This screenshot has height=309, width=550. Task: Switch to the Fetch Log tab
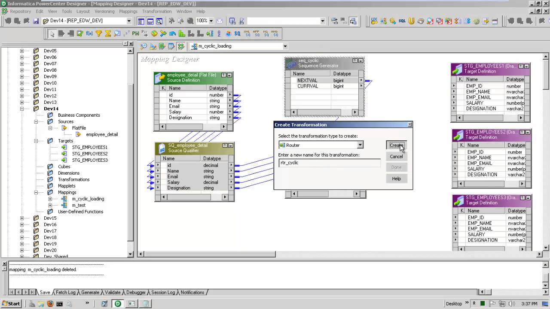[65, 292]
